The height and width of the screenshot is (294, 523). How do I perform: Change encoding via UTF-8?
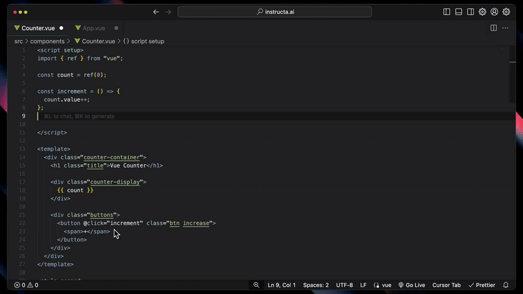(345, 285)
